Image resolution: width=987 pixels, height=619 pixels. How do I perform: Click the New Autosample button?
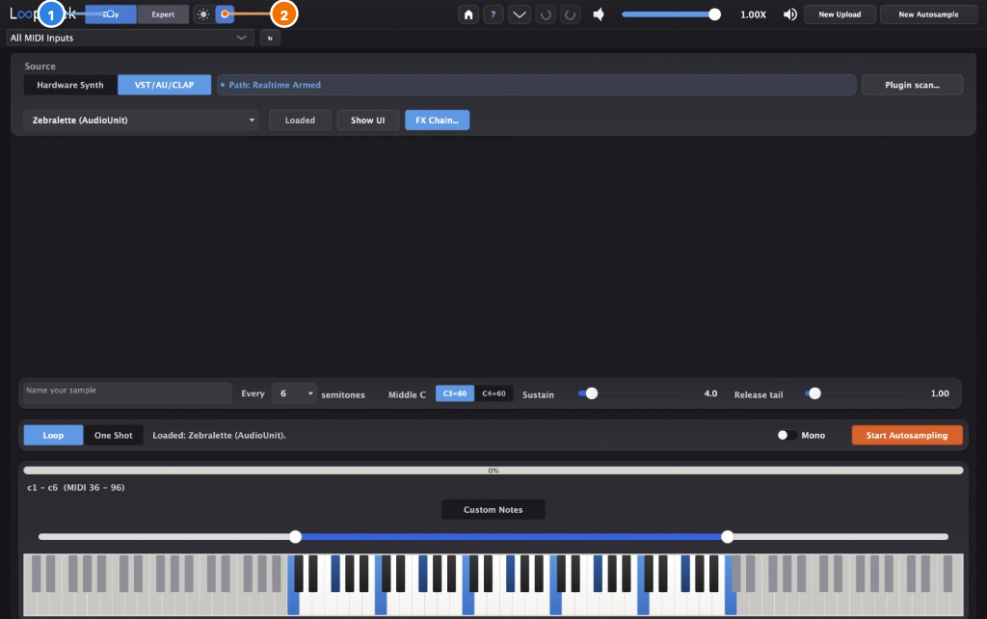(x=928, y=14)
